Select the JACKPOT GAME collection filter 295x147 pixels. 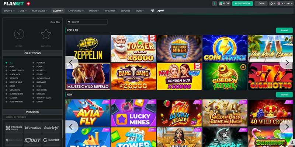[41, 78]
